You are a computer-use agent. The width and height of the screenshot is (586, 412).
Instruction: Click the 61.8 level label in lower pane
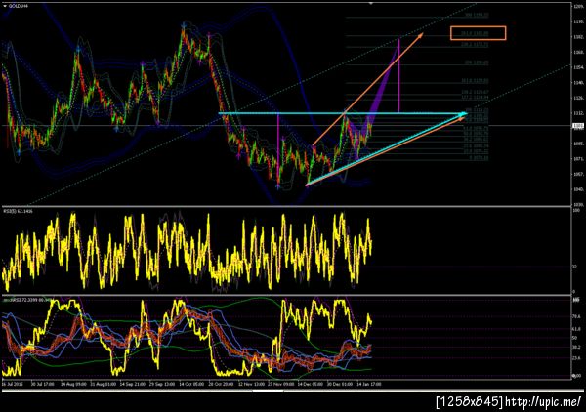(x=576, y=329)
